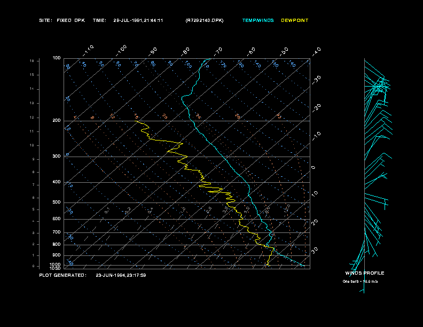Click the 1000 pressure level label
423x327 pixels.
coord(55,264)
